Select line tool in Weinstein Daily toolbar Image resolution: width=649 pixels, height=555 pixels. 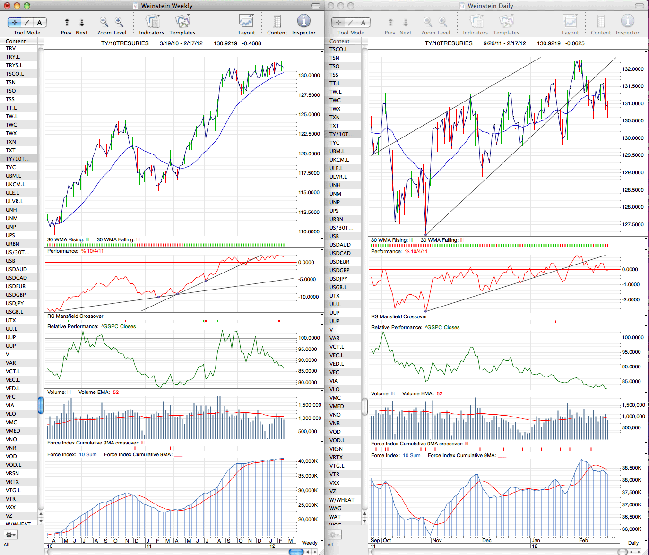point(351,22)
